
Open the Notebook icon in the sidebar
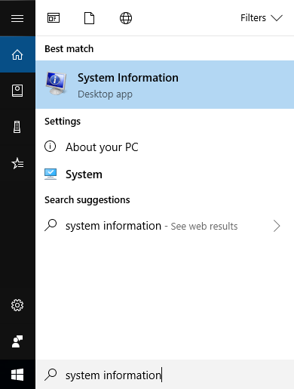click(17, 91)
